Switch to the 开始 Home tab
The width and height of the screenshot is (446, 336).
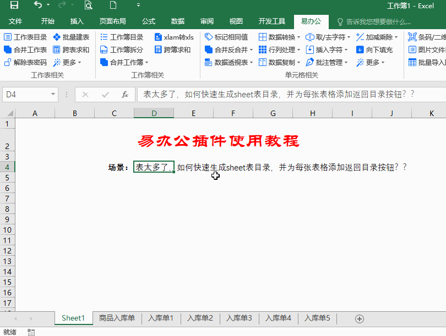click(x=47, y=21)
